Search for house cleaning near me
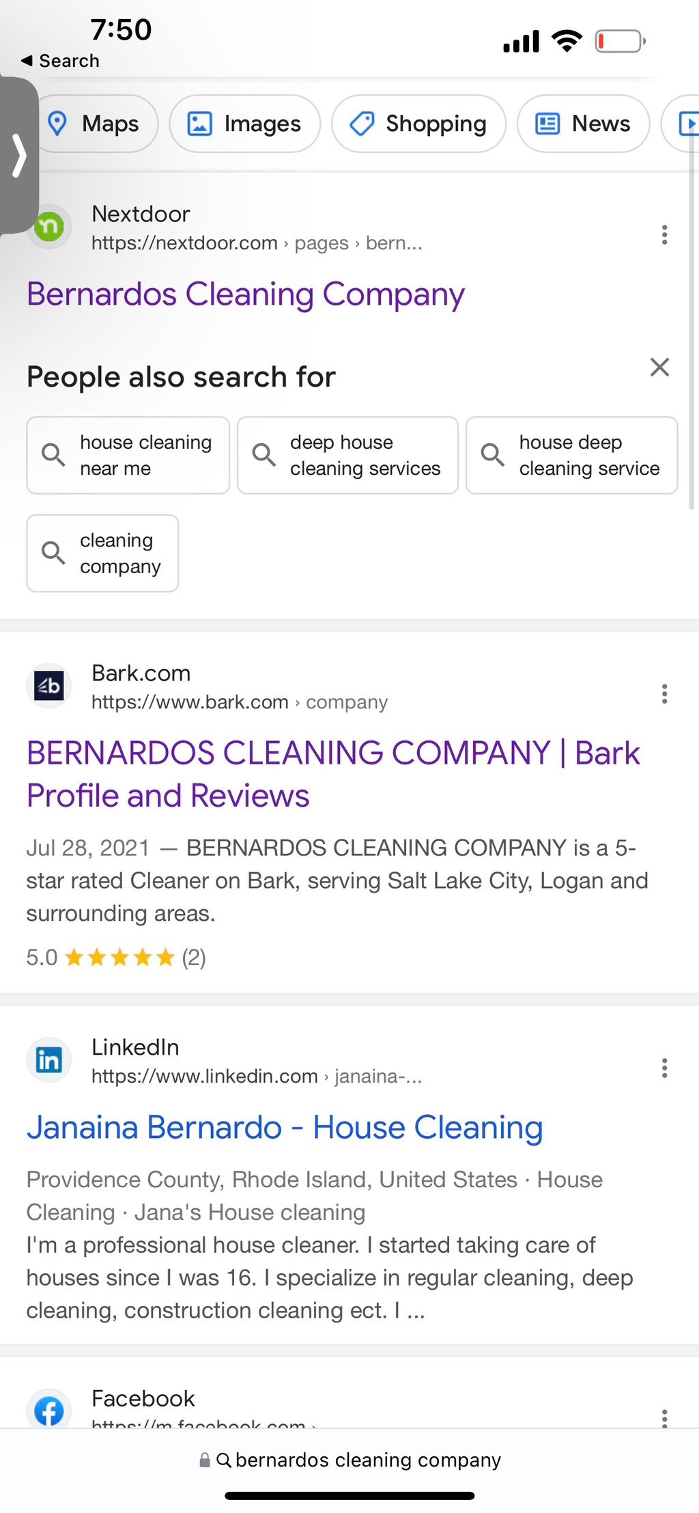This screenshot has height=1513, width=699. [128, 455]
